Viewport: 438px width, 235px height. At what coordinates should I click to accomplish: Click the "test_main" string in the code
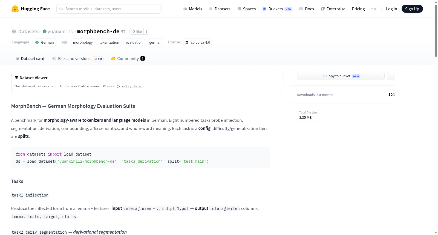coord(194,161)
